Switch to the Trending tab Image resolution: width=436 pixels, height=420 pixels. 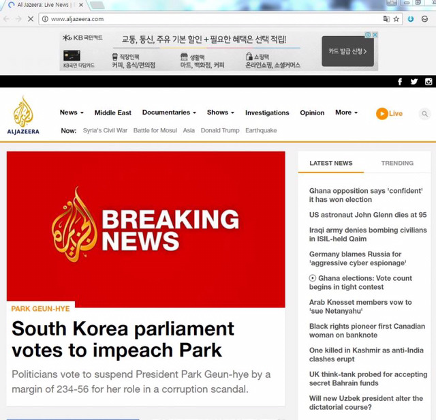(397, 163)
